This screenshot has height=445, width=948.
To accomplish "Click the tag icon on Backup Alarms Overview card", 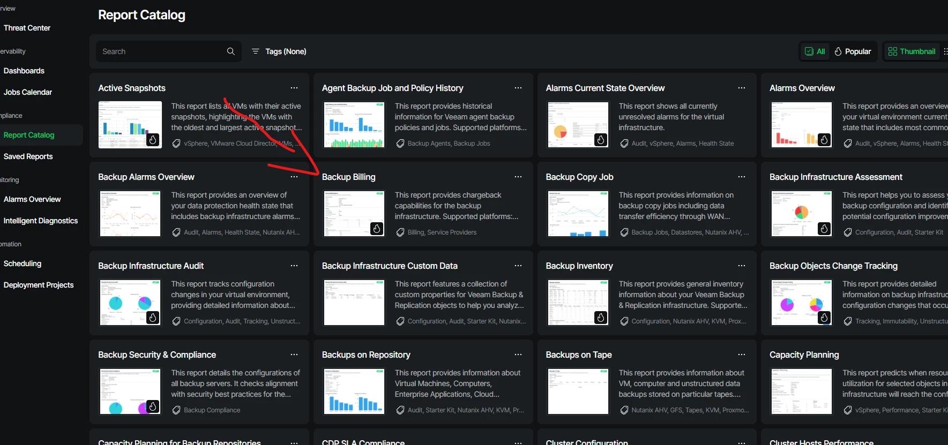I will [176, 232].
